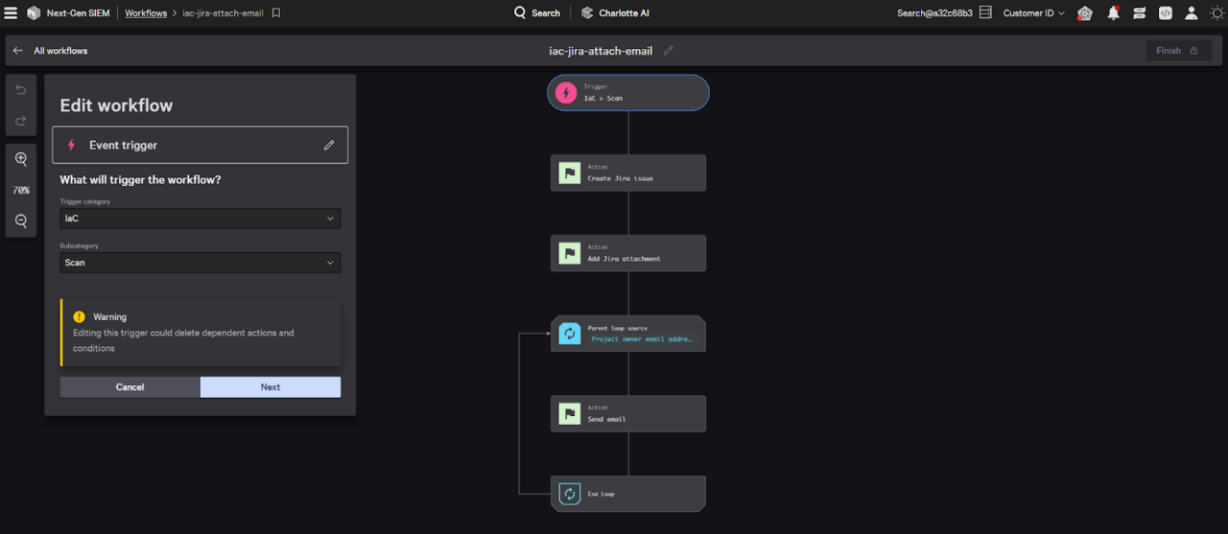
Task: Go back to All workflows
Action: (50, 51)
